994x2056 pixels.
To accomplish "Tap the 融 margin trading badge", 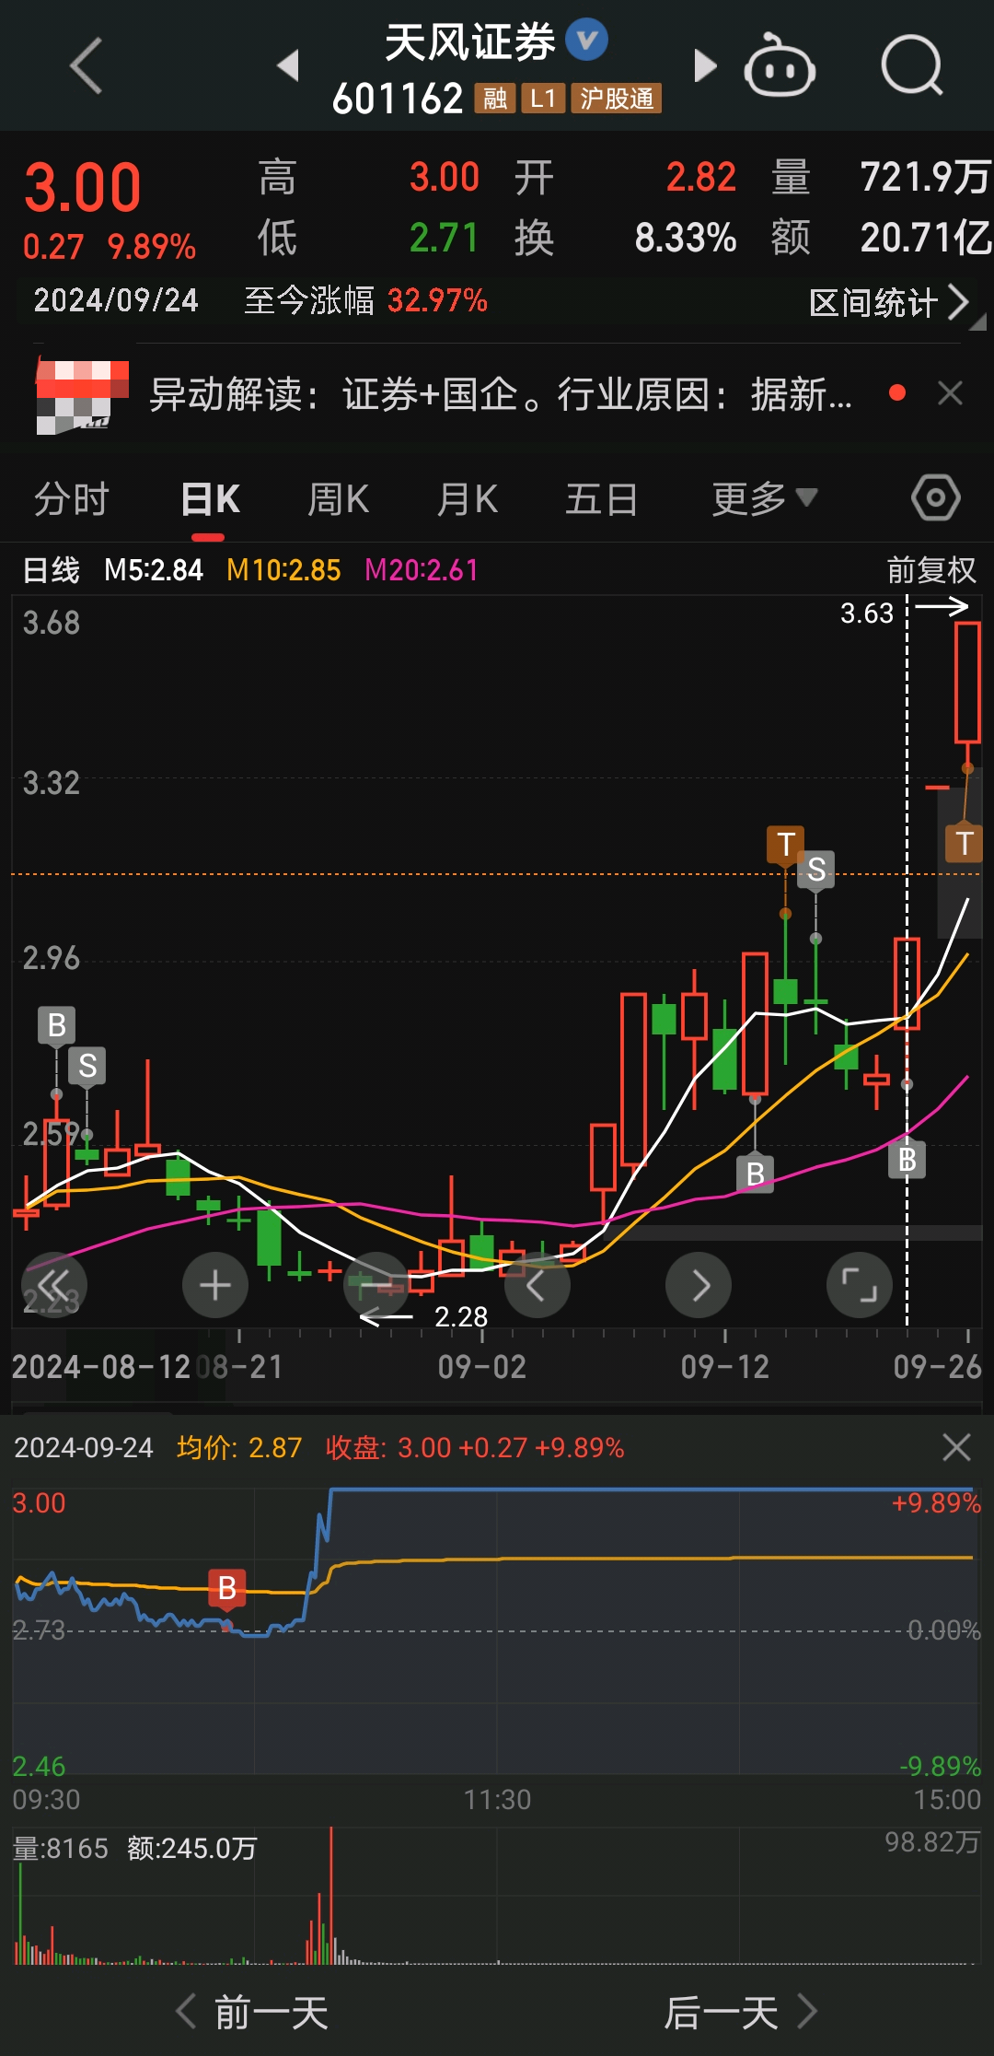I will click(x=495, y=99).
